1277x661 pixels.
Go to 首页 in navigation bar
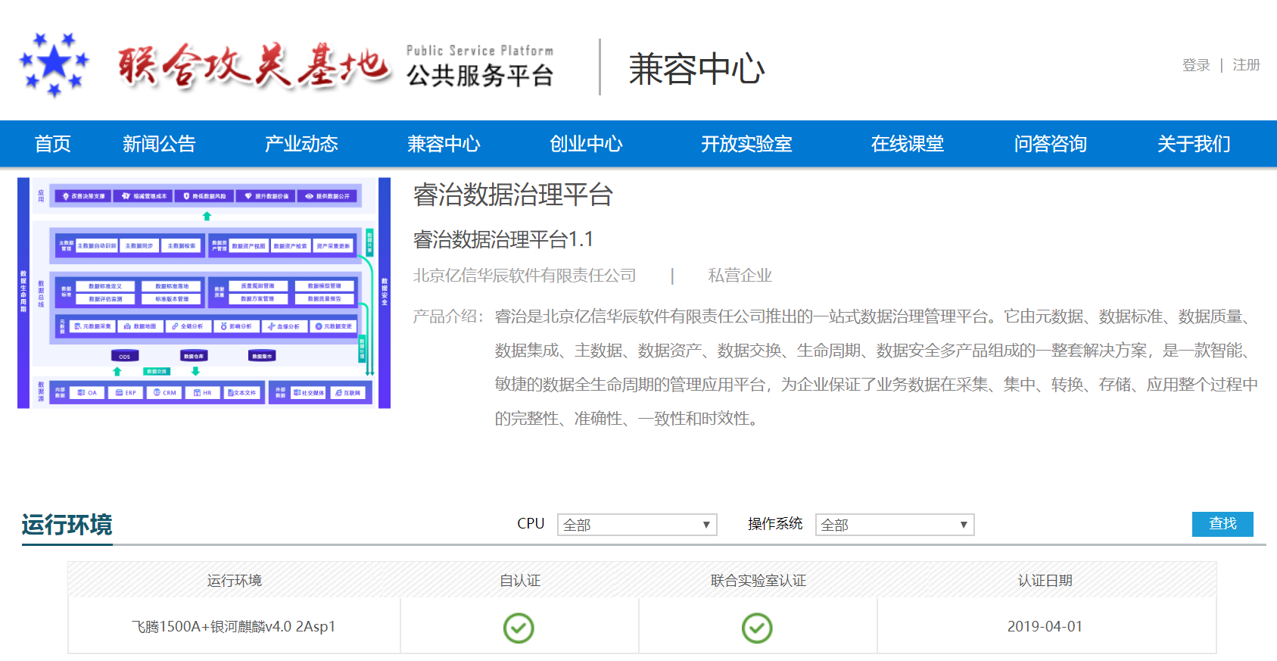point(53,144)
